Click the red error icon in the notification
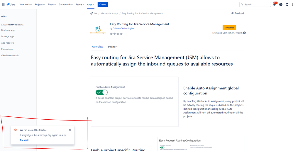The image size is (293, 151). [16, 130]
